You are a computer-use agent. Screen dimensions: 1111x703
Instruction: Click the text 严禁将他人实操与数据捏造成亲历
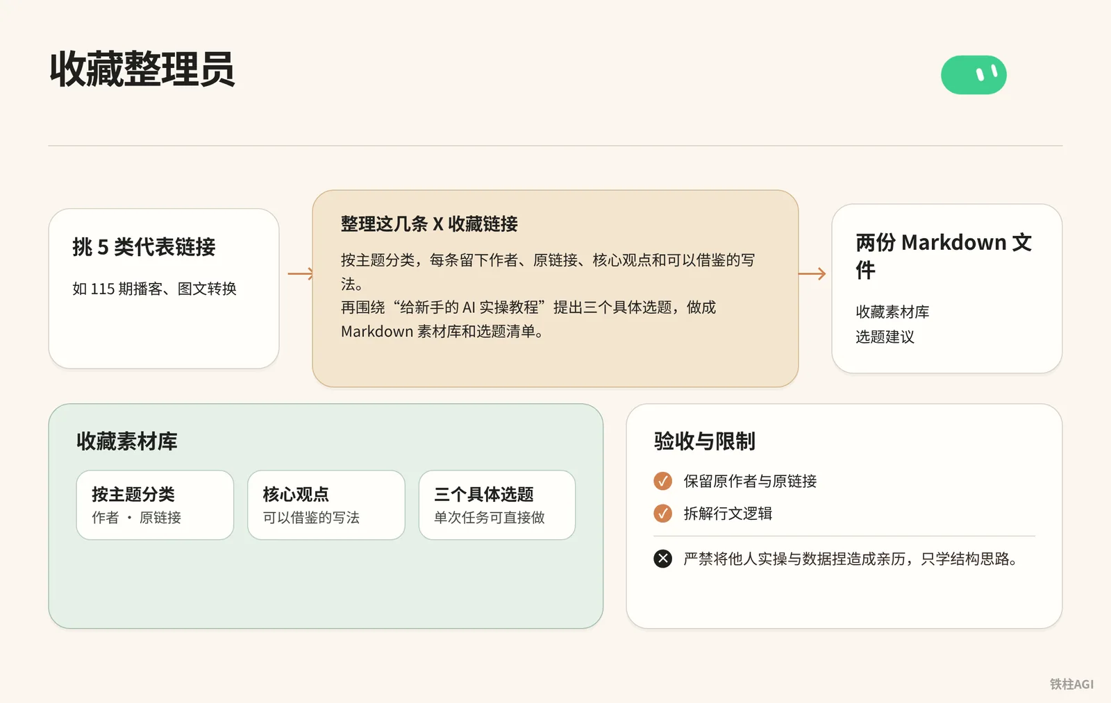point(794,559)
